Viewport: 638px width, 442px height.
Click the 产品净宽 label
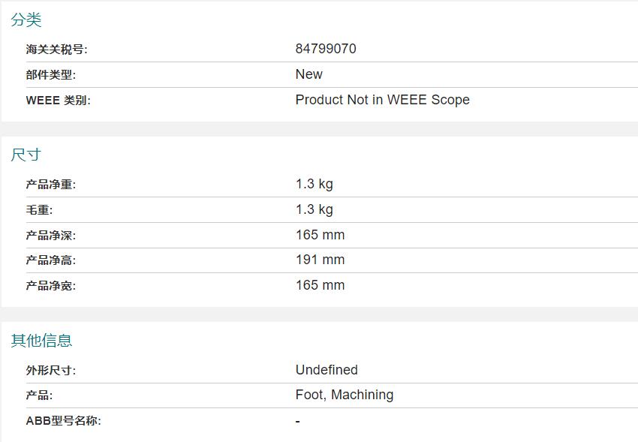coord(51,286)
